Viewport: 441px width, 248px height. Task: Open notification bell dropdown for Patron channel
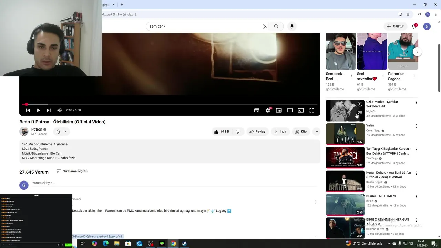point(61,132)
